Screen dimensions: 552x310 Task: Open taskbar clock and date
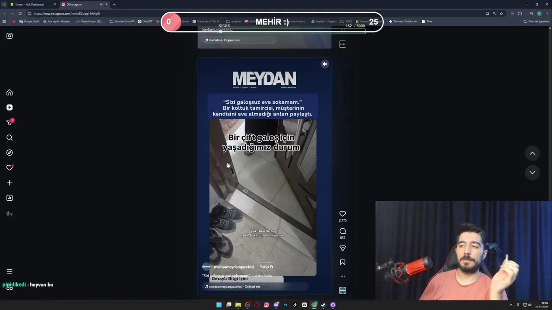tap(541, 305)
